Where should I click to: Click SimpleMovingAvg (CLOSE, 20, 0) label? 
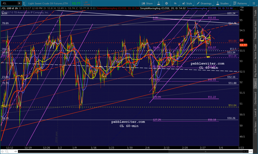[x=159, y=8]
